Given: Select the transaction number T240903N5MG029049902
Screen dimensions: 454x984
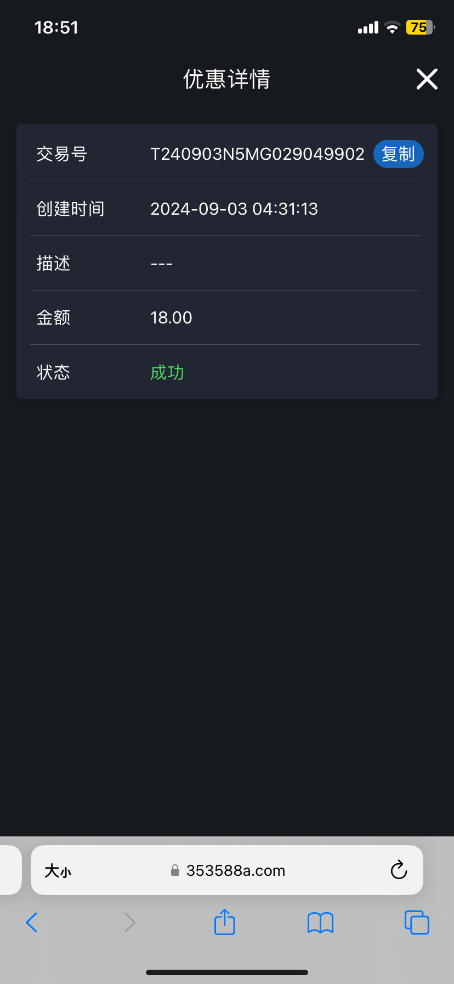Looking at the screenshot, I should (x=257, y=154).
